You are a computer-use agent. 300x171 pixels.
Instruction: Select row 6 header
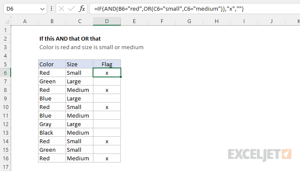pos(5,73)
